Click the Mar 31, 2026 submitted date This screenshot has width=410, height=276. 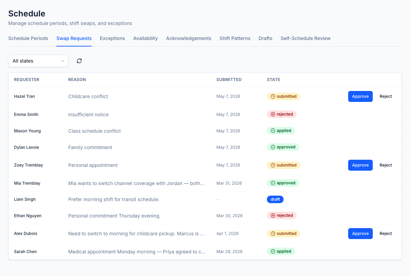tap(229, 183)
